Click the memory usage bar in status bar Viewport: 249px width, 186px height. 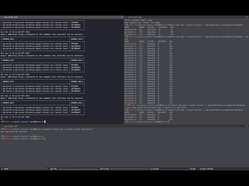point(129,169)
